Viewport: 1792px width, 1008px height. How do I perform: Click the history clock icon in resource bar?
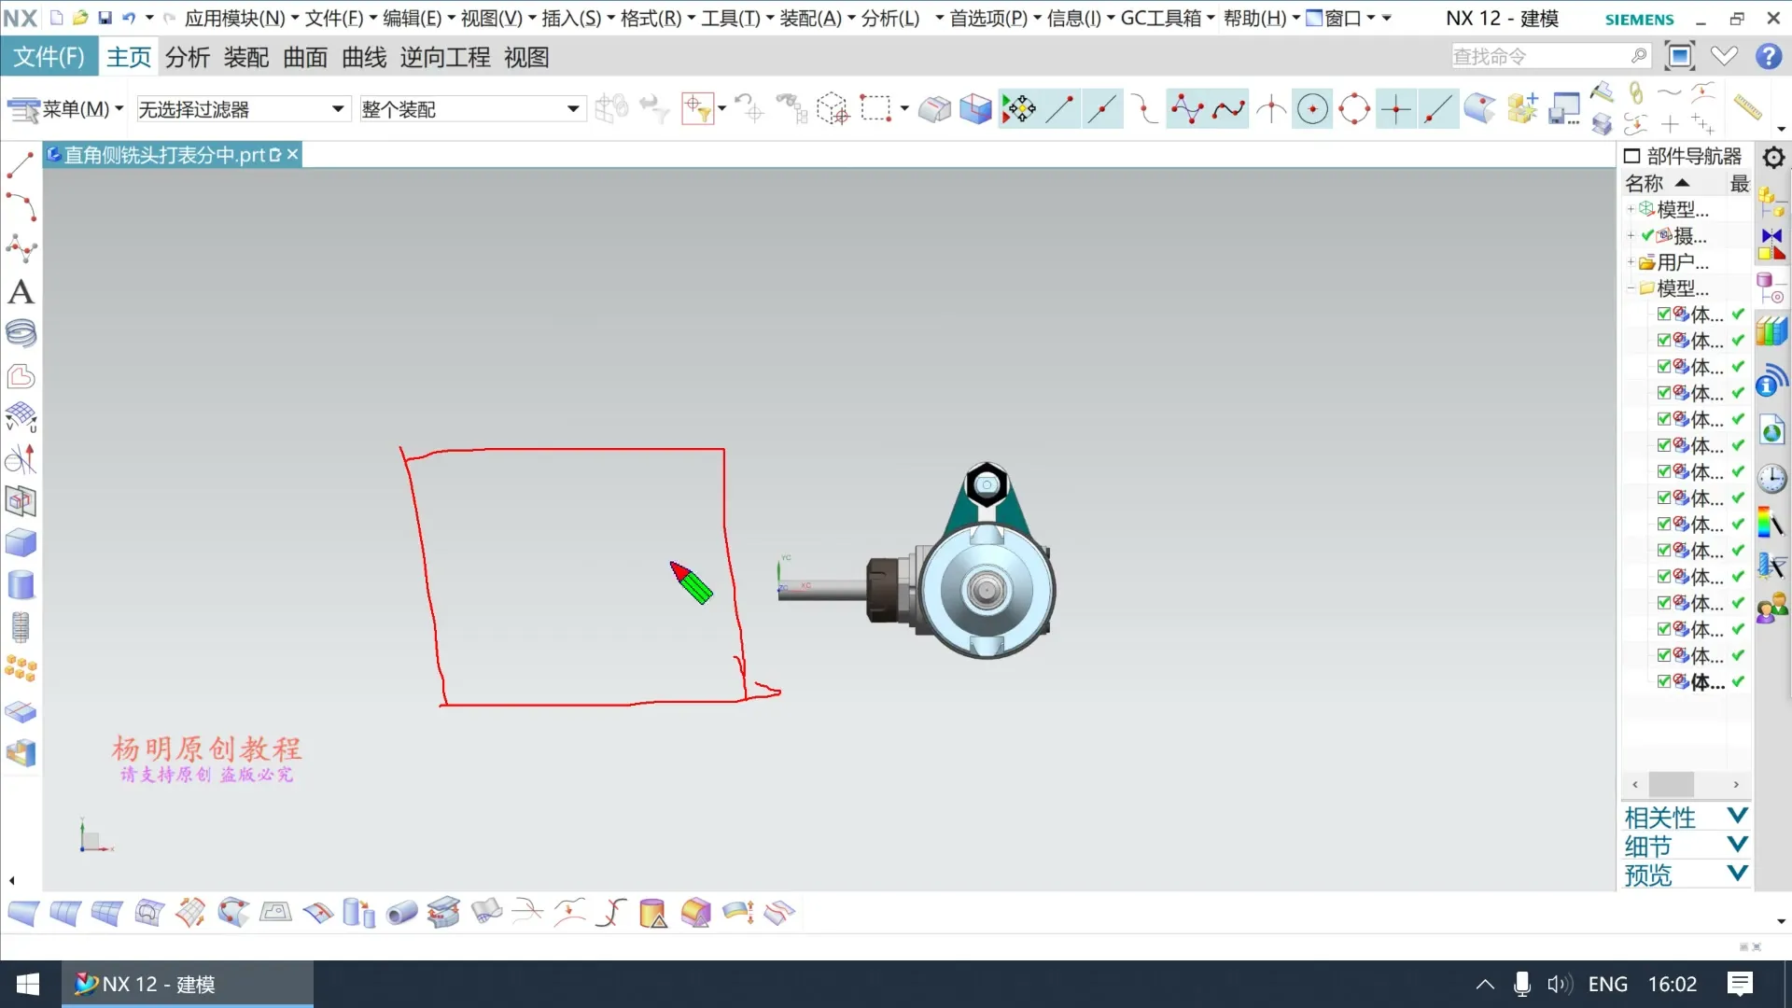click(x=1771, y=479)
